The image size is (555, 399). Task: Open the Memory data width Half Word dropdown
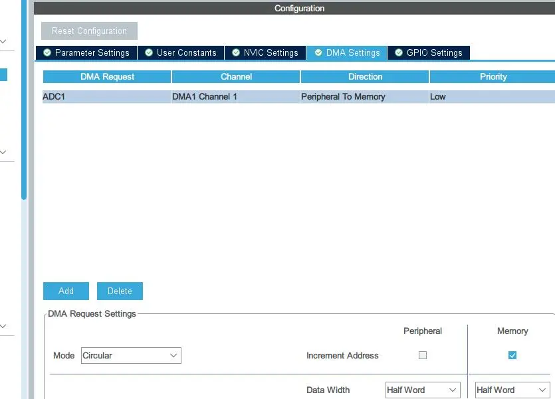(512, 390)
